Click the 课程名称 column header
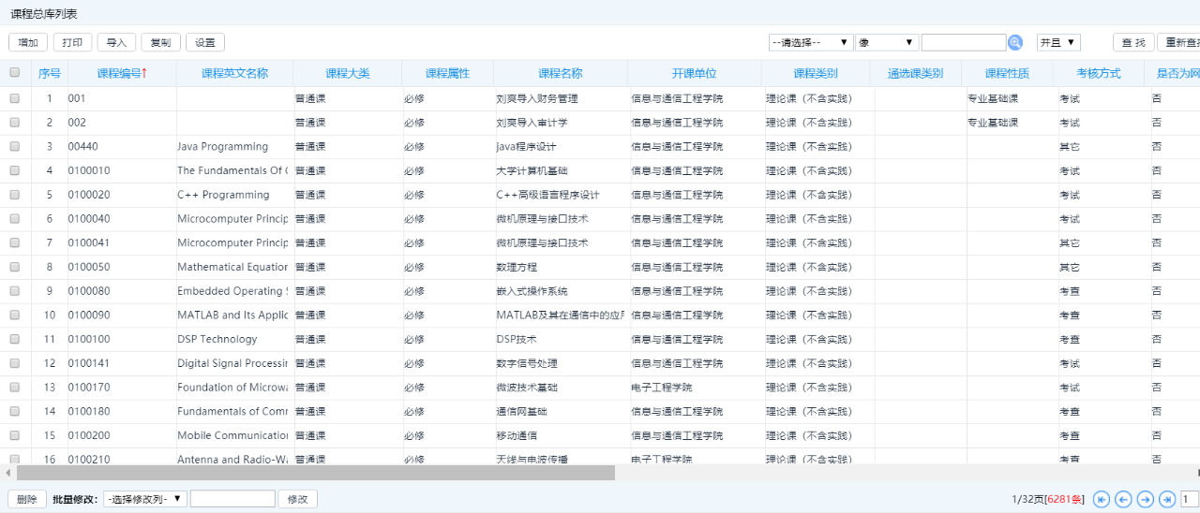This screenshot has width=1200, height=513. (560, 73)
